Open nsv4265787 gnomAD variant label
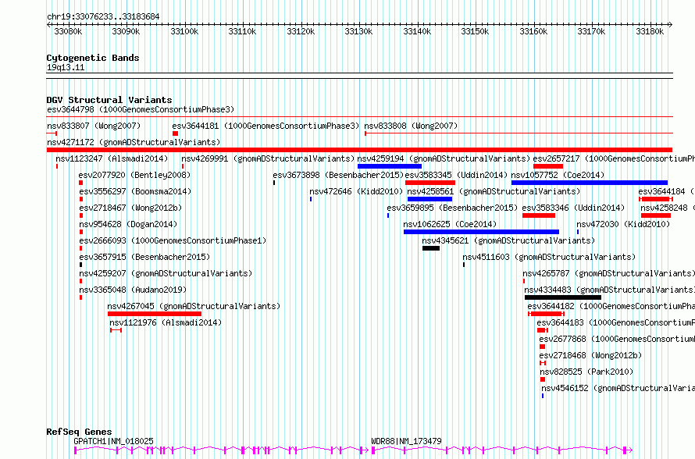The height and width of the screenshot is (459, 695). tap(608, 273)
